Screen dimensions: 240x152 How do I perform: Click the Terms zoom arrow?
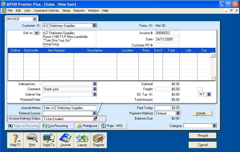point(151,26)
